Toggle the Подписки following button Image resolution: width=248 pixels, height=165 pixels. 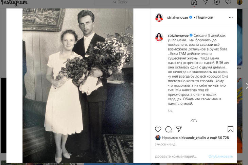pos(205,17)
